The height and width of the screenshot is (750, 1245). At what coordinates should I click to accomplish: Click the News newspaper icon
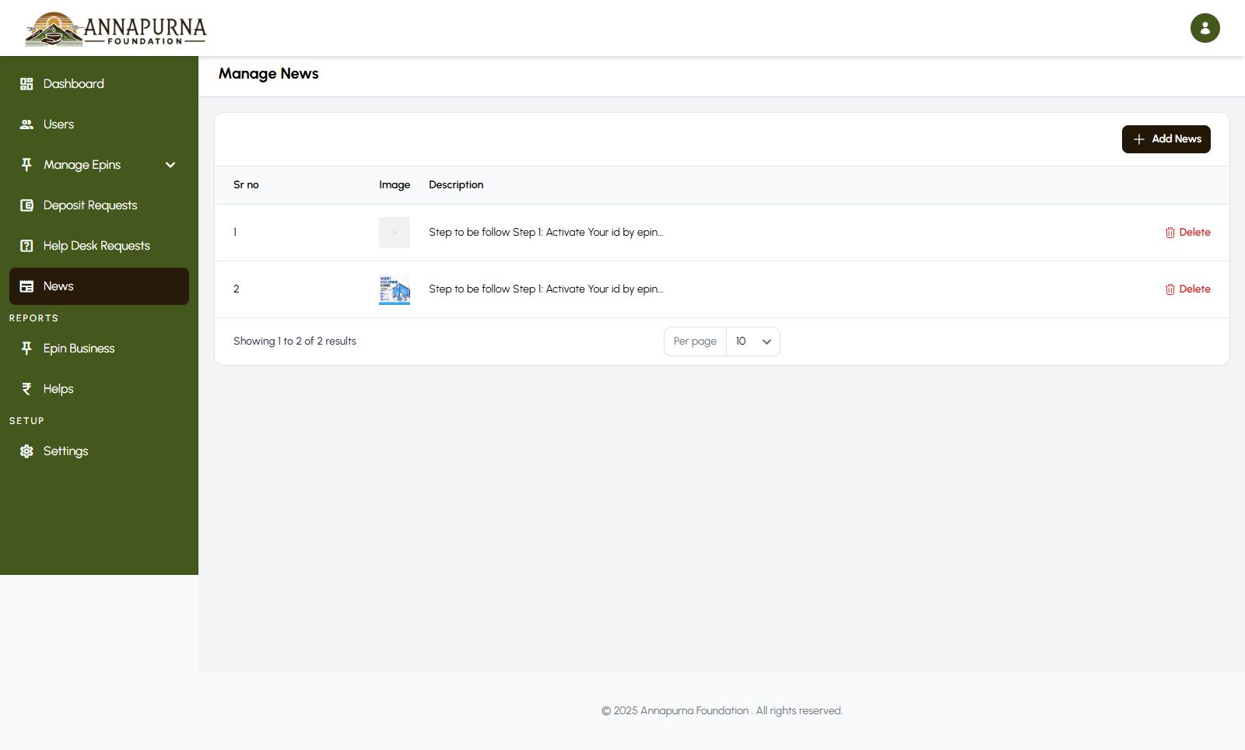click(x=26, y=286)
